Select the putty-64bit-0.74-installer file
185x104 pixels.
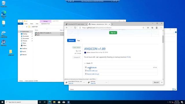click(44, 33)
